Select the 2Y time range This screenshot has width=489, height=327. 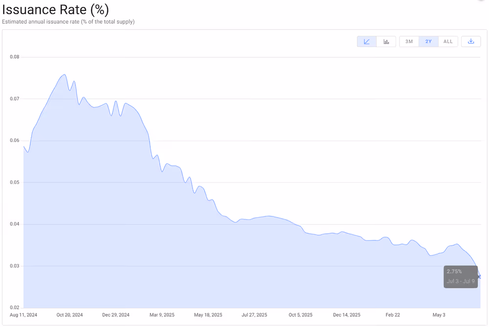(428, 42)
